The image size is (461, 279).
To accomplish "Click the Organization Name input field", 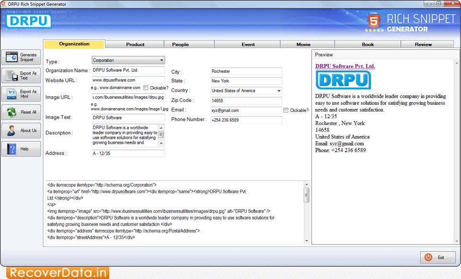I will pyautogui.click(x=128, y=70).
